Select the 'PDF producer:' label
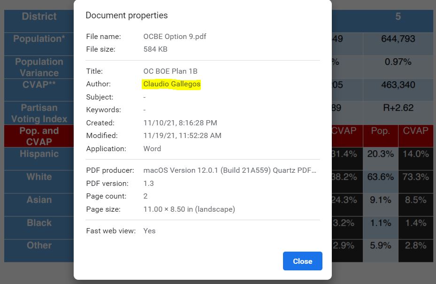The image size is (436, 284). 110,170
